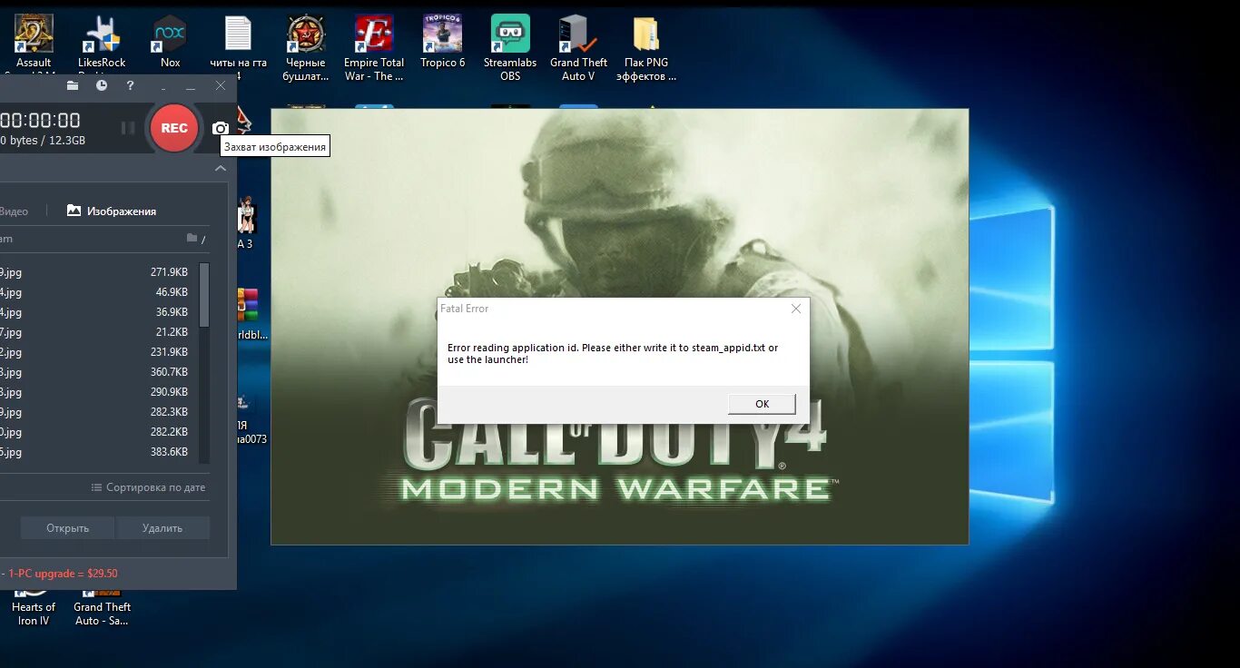Click the Empire Total War desktop icon
The height and width of the screenshot is (668, 1240).
pos(374,47)
